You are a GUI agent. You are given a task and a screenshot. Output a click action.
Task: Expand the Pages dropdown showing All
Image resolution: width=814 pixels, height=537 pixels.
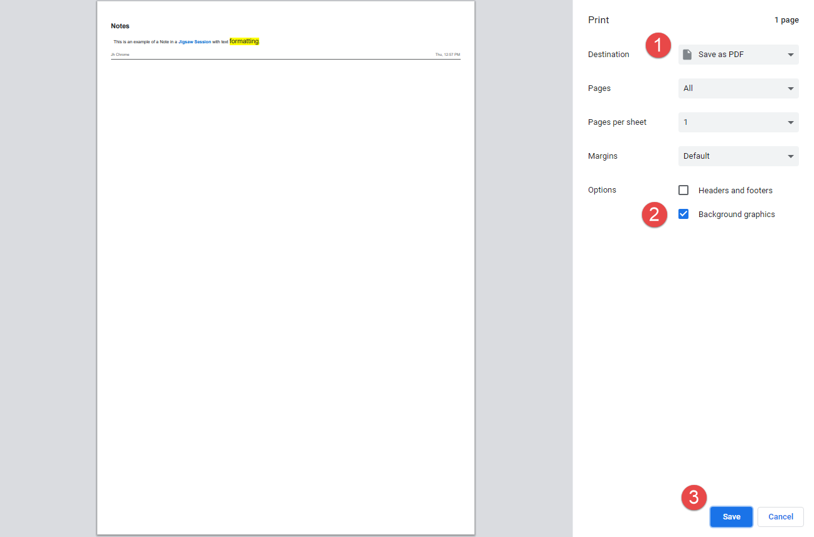(x=738, y=88)
